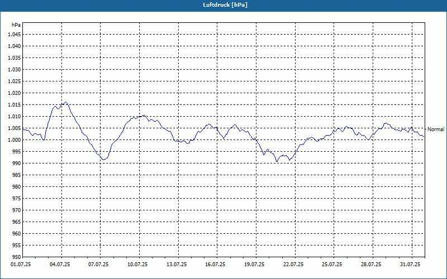Click the Normal pressure marker label
447x279 pixels.
[x=436, y=129]
